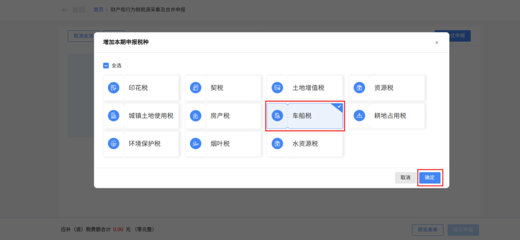Go to the 首页 breadcrumb link

(x=99, y=10)
